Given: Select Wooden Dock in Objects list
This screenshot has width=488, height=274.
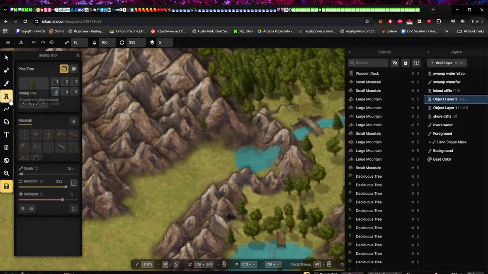Looking at the screenshot, I should (x=384, y=73).
